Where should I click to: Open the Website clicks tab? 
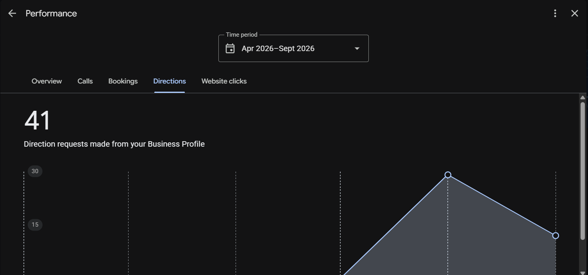tap(224, 81)
